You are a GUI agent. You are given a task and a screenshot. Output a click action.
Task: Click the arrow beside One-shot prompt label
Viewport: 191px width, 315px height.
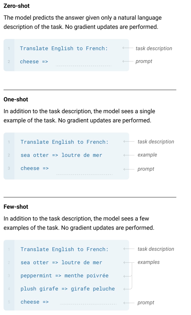pyautogui.click(x=128, y=169)
